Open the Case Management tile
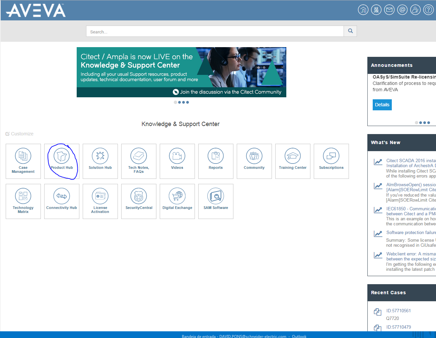The height and width of the screenshot is (338, 436). tap(23, 161)
